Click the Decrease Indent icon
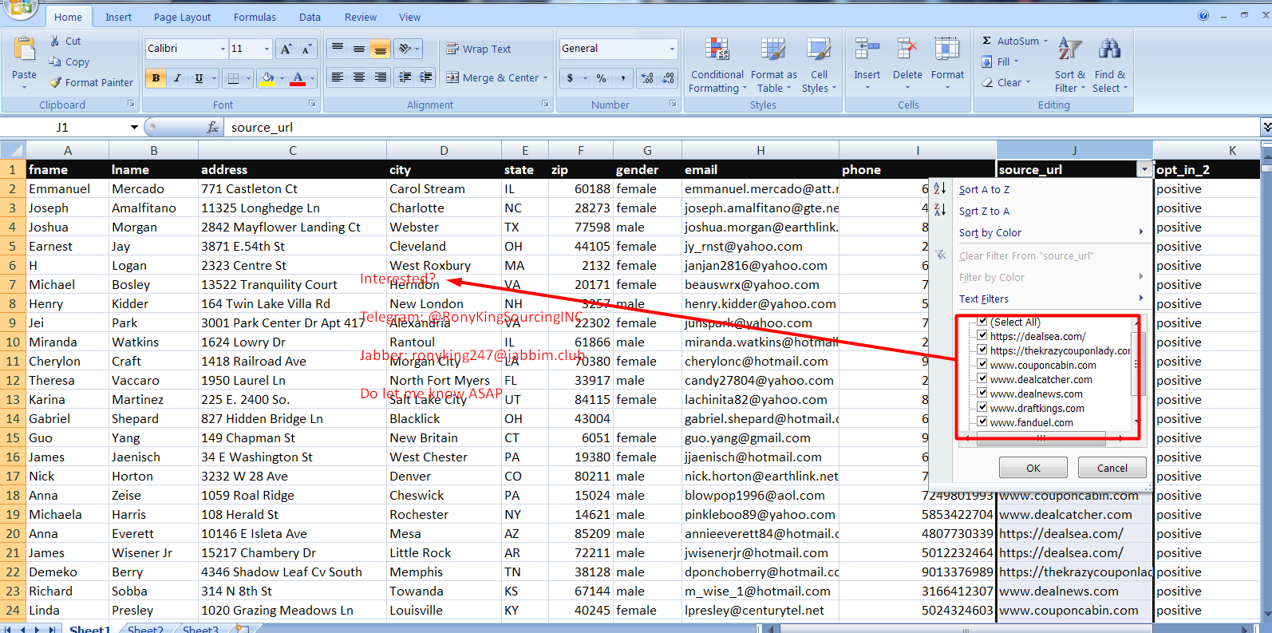 pos(405,77)
